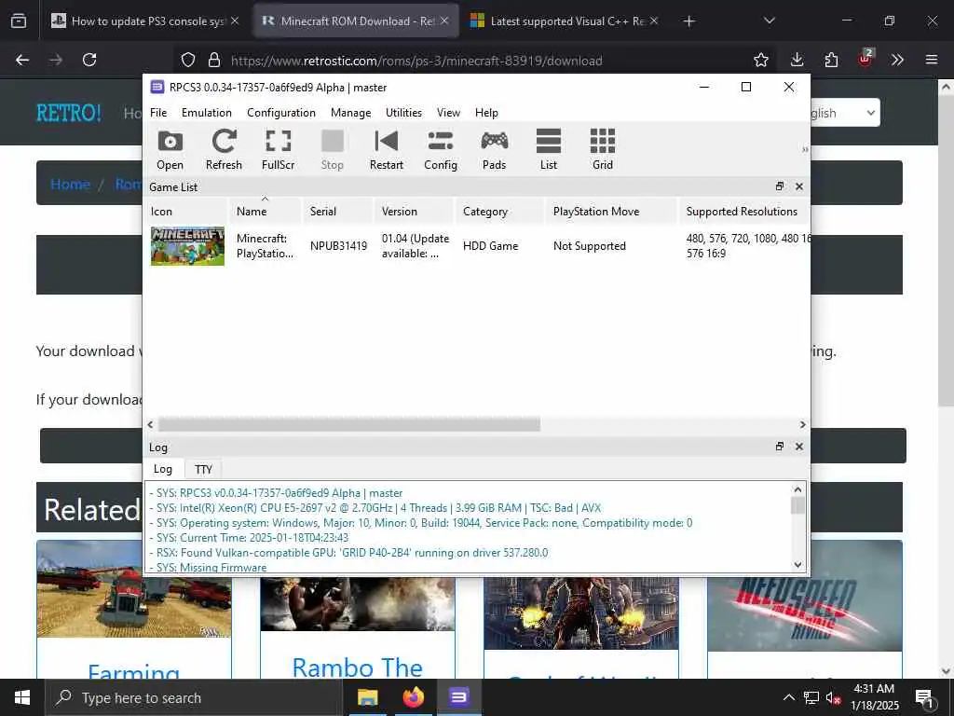Open Pads controller settings

click(494, 150)
